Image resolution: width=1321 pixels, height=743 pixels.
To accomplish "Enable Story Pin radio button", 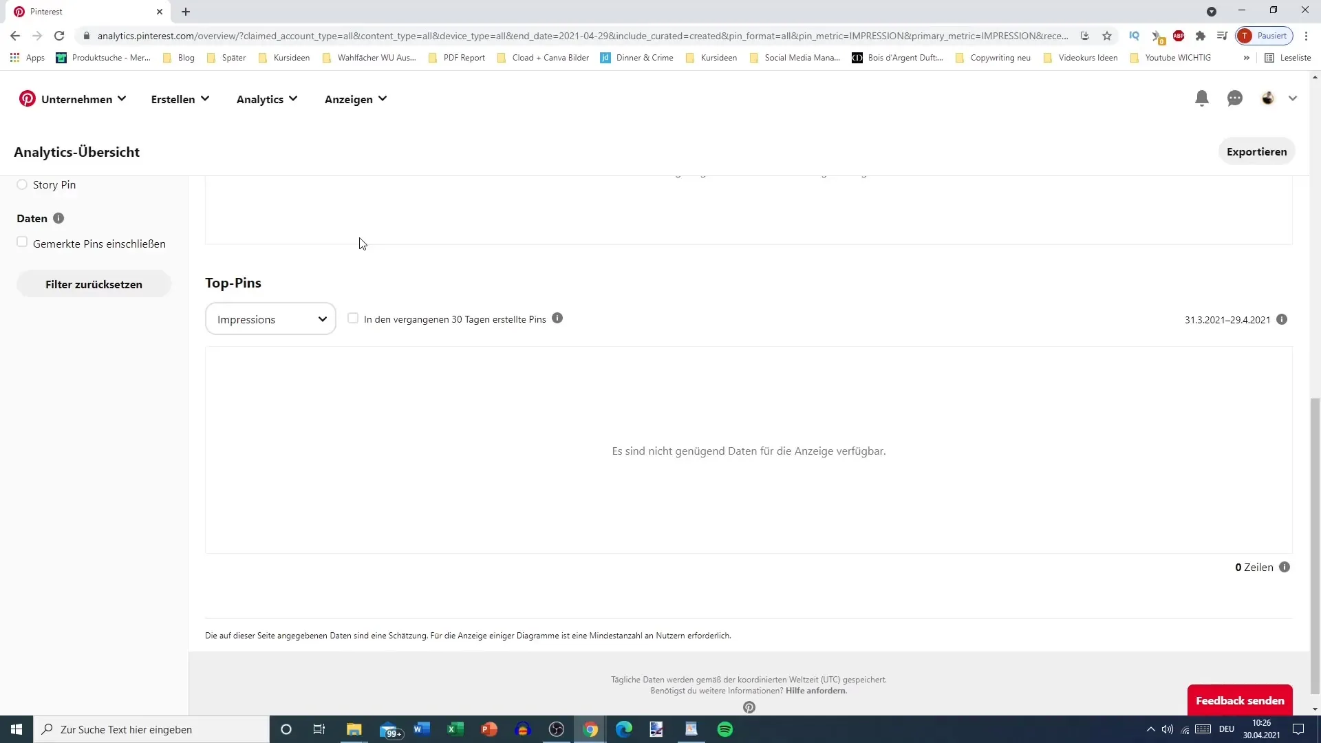I will 22,184.
